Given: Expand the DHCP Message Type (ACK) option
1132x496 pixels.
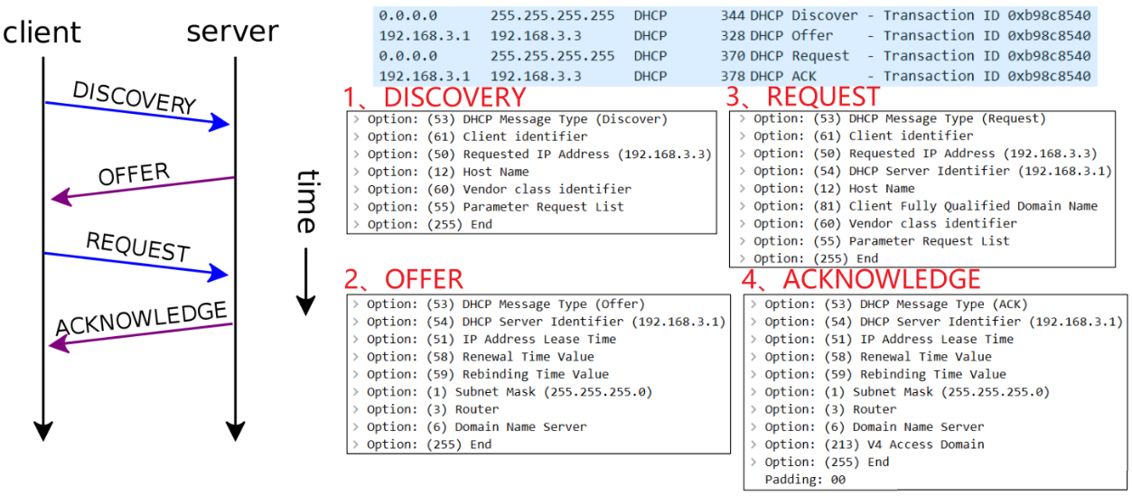Looking at the screenshot, I should (753, 304).
